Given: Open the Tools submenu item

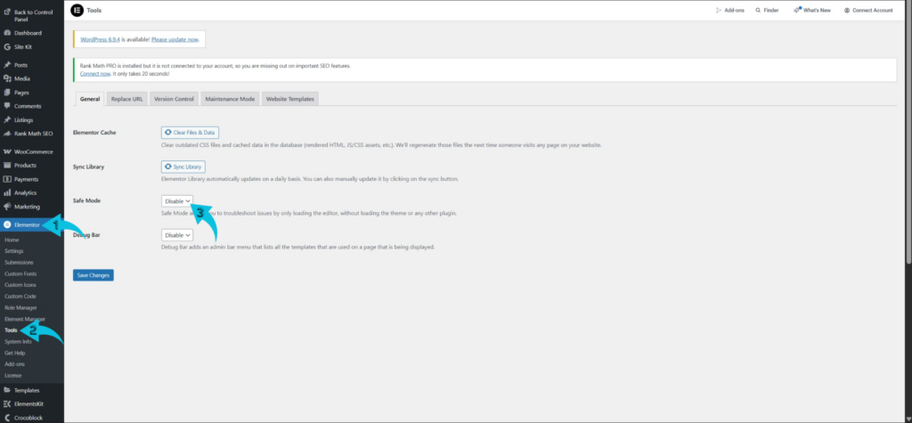Looking at the screenshot, I should pyautogui.click(x=11, y=329).
